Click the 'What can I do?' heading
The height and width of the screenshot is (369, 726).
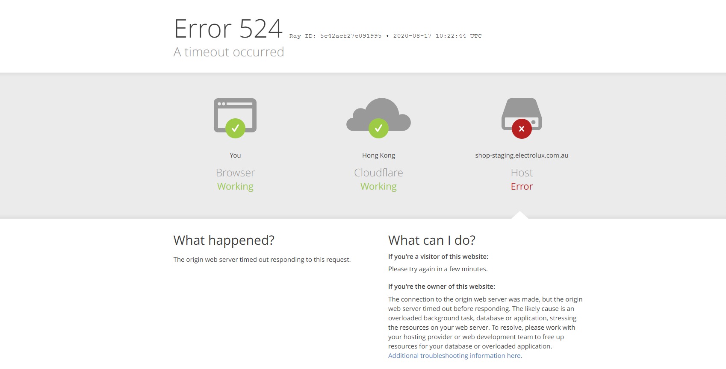[x=432, y=240]
